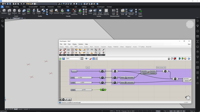Click the Interior elevations tool
The height and width of the screenshot is (112, 200).
coord(100,12)
